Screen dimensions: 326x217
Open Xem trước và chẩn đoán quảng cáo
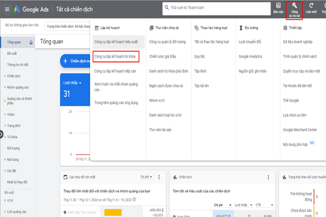coord(116,87)
